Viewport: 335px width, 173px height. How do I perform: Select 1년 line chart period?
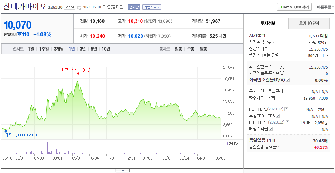point(72,49)
